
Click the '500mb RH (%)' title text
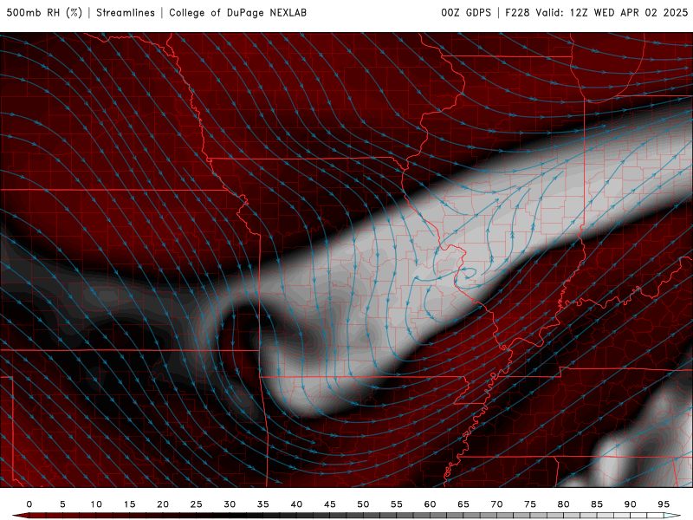(44, 12)
